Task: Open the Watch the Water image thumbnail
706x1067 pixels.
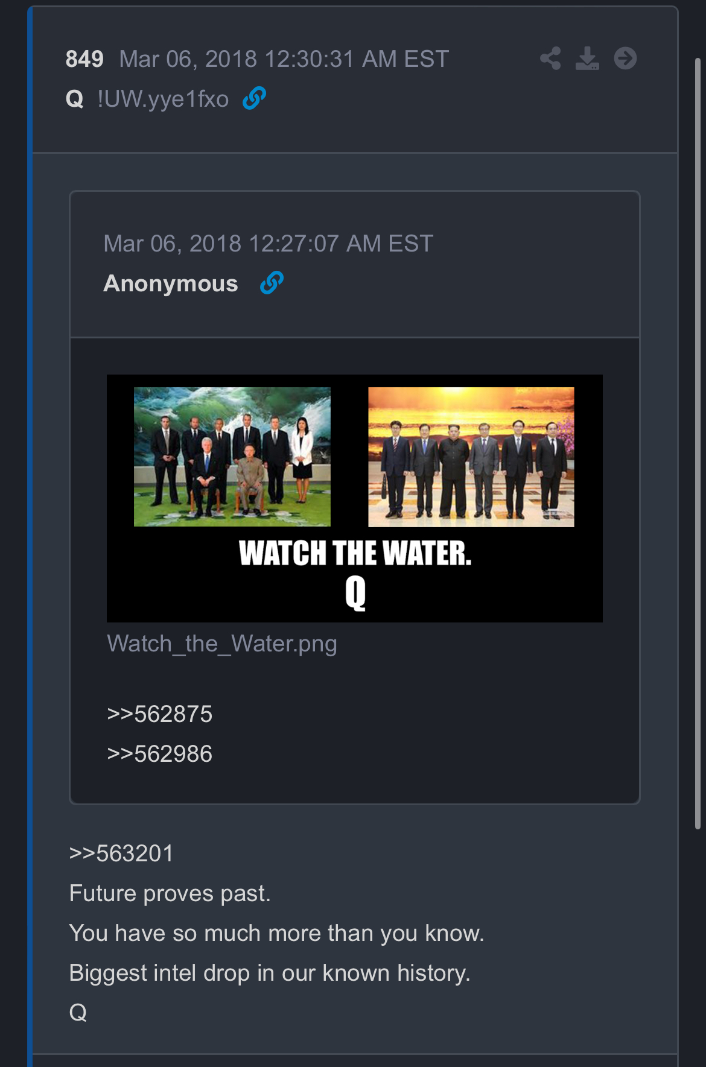Action: (355, 498)
